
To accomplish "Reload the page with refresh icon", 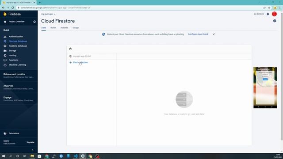I will tap(13, 8).
